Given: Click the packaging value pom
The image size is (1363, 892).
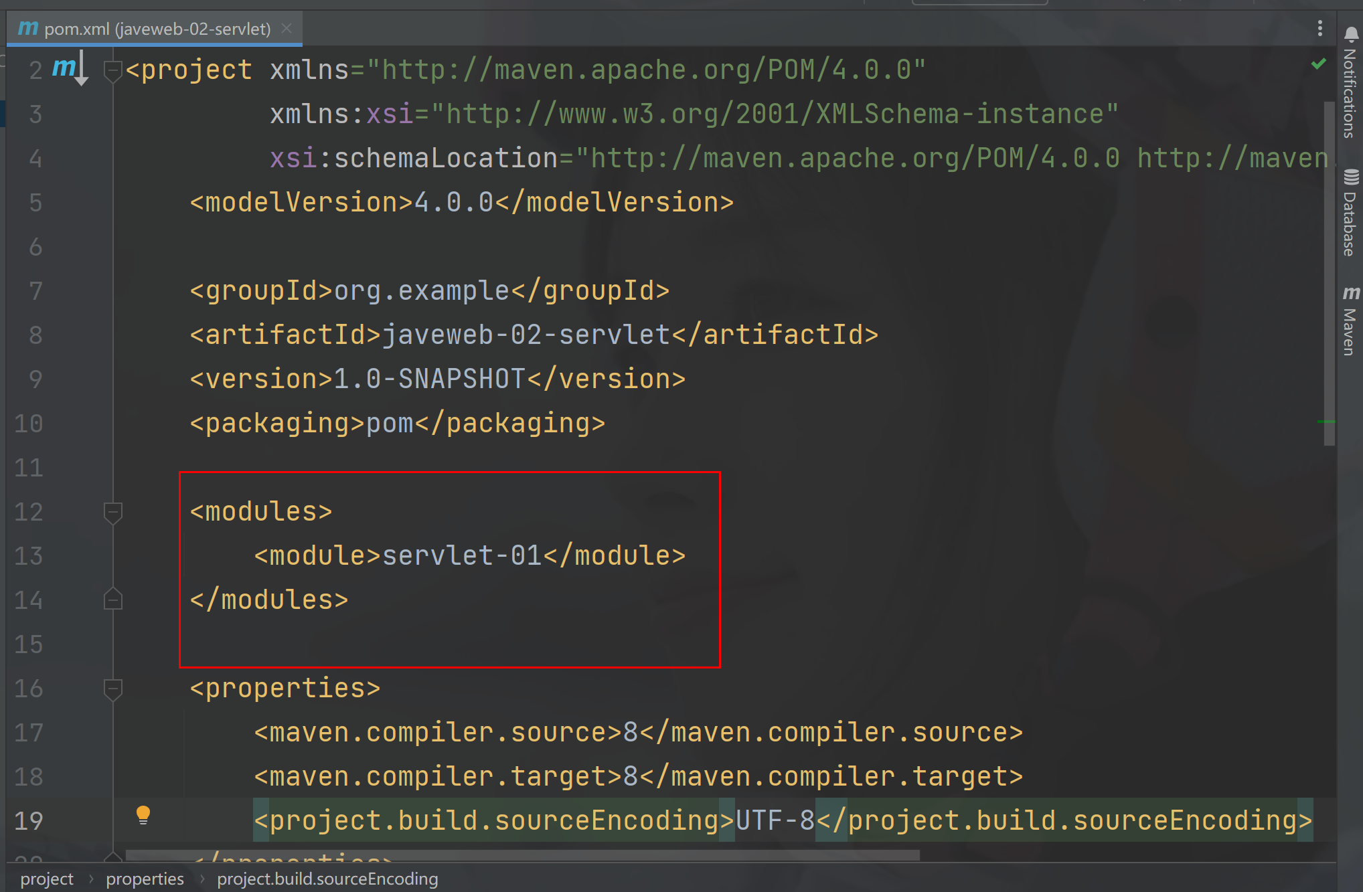Looking at the screenshot, I should point(390,423).
